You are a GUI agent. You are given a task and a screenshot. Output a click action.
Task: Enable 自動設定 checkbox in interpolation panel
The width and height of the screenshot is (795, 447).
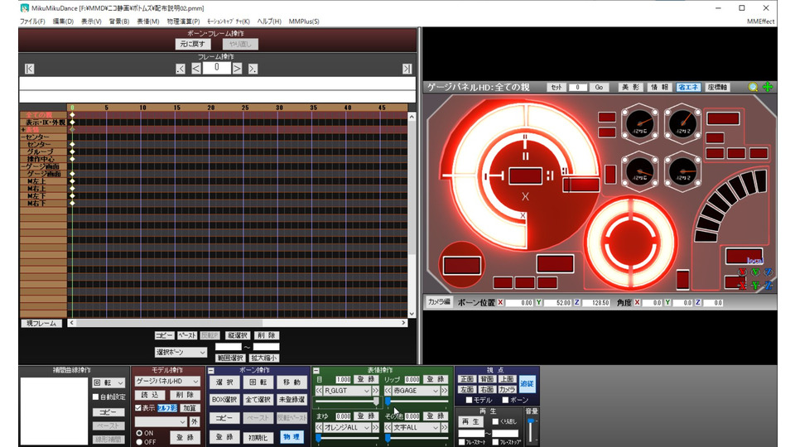tap(96, 397)
